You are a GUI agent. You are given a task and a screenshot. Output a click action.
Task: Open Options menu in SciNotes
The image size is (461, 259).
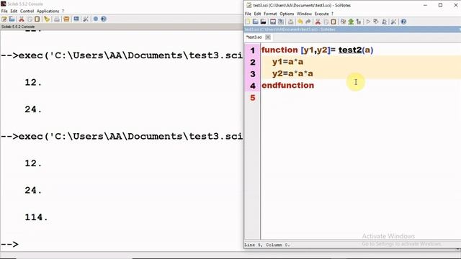point(287,14)
